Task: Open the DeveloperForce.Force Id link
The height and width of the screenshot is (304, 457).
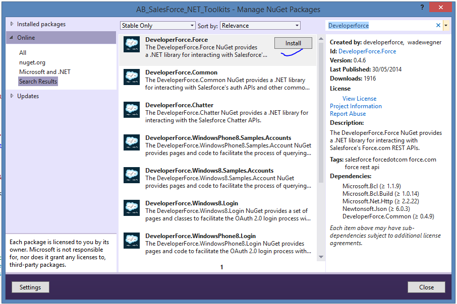Action: click(367, 51)
